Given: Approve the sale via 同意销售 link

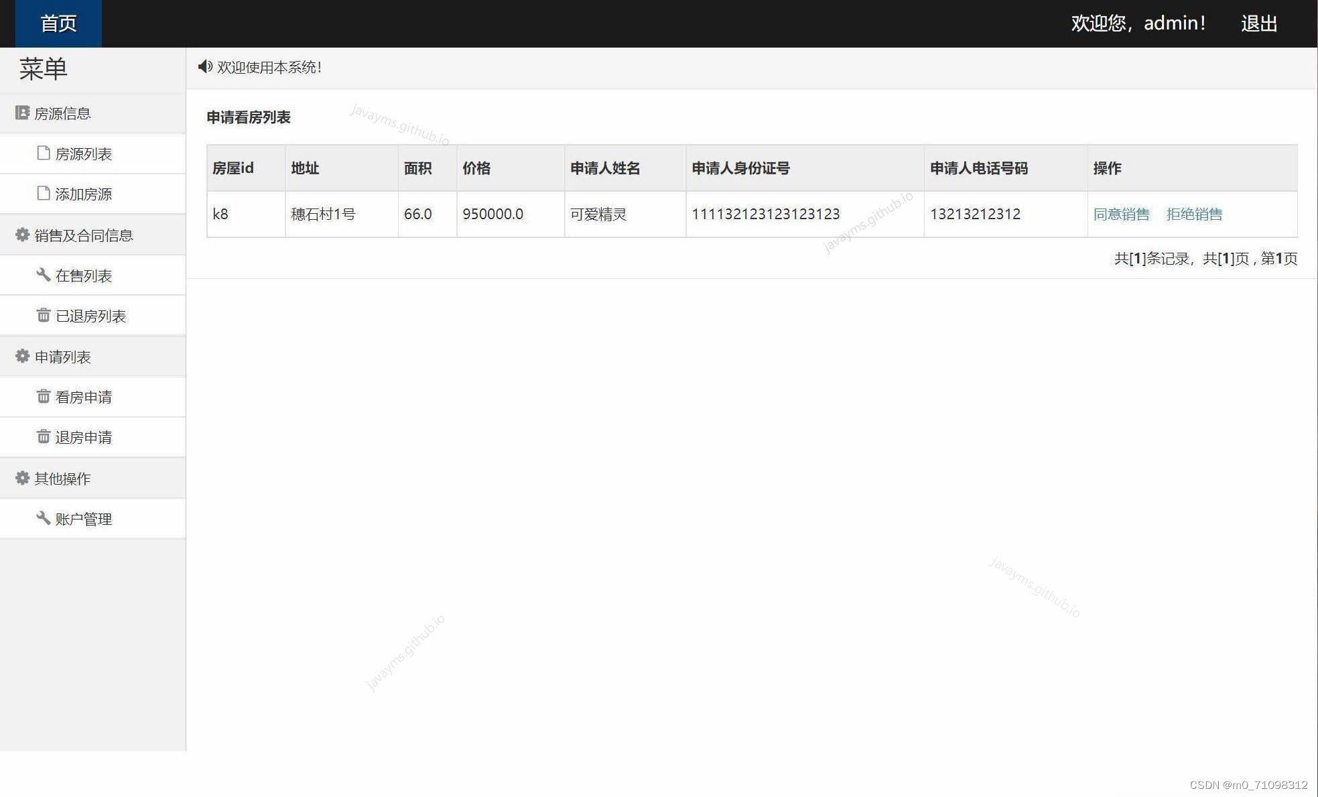Looking at the screenshot, I should 1121,214.
